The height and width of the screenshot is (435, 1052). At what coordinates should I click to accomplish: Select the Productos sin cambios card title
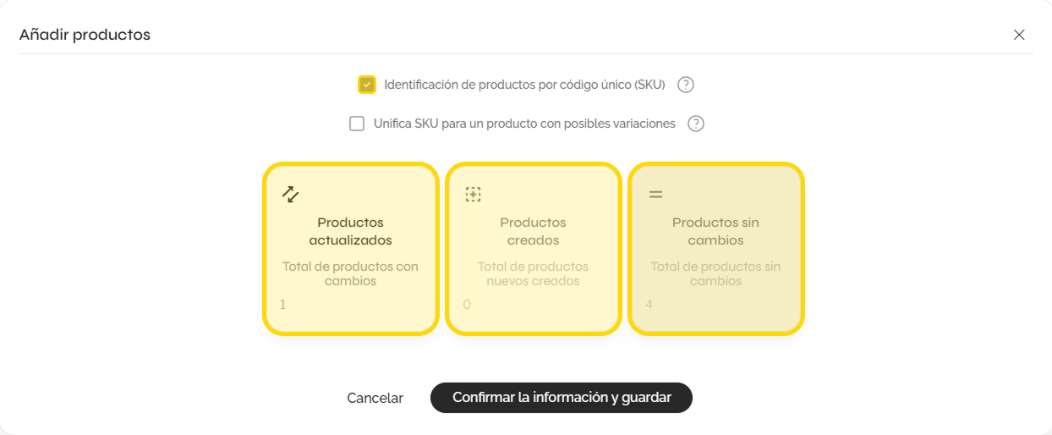coord(715,231)
